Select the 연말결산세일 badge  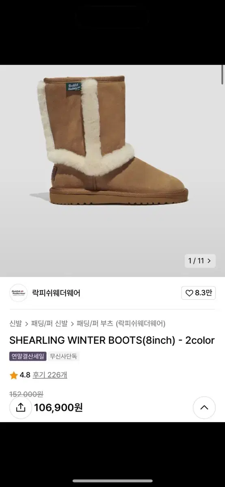pos(28,357)
